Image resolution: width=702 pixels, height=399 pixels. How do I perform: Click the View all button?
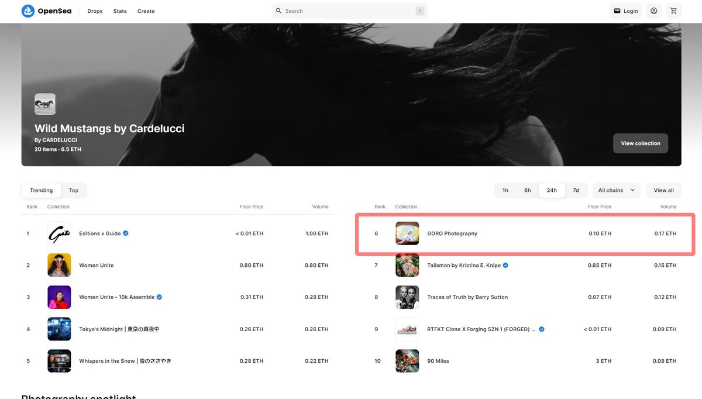tap(664, 190)
